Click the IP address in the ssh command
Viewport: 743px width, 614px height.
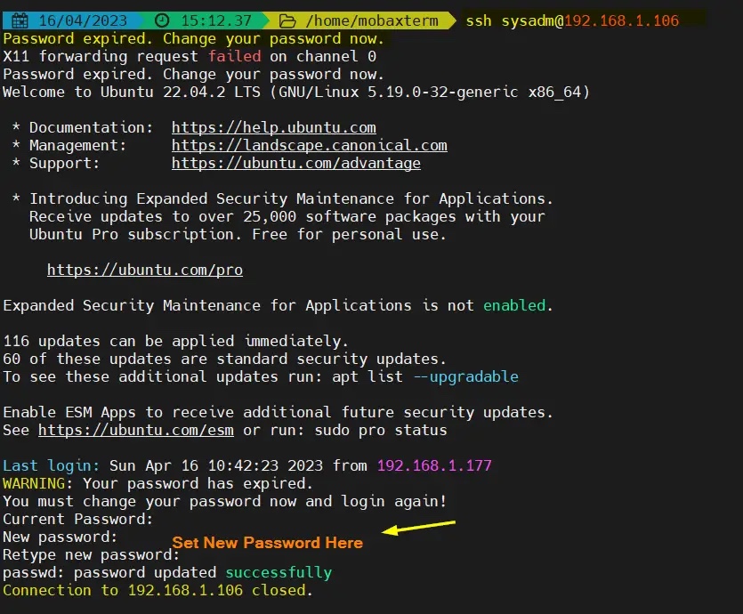[x=621, y=20]
